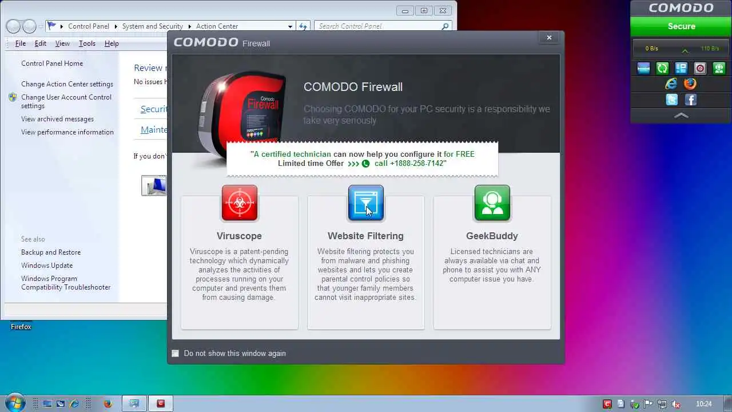Click the green Secure status bar in widget
This screenshot has width=732, height=412.
(681, 26)
